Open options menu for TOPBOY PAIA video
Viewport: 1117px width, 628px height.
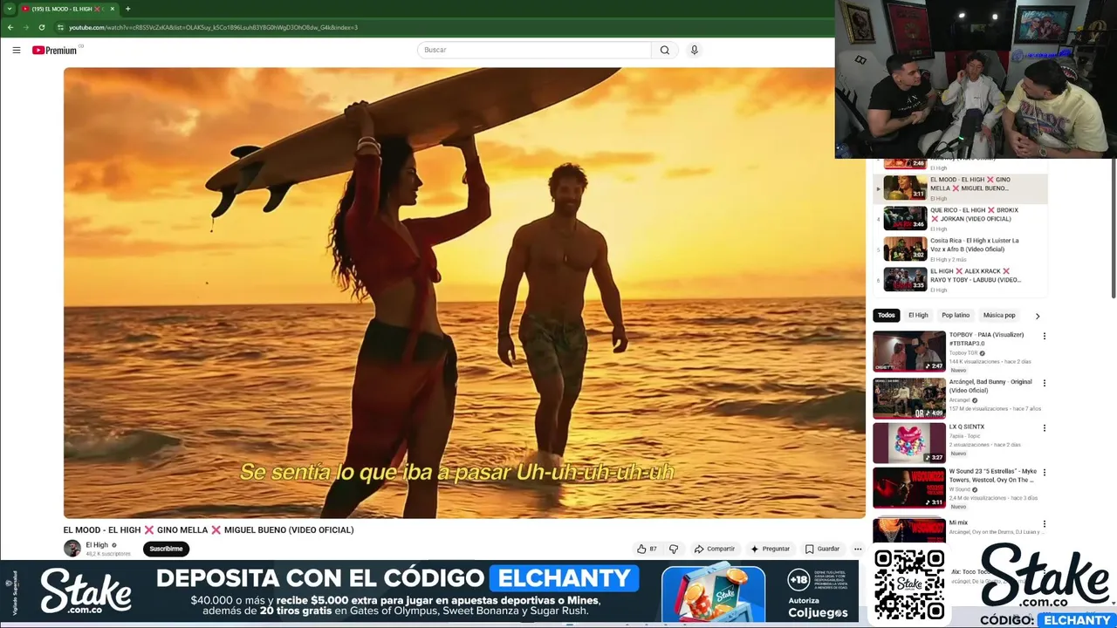pyautogui.click(x=1044, y=336)
